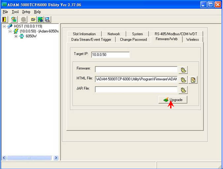Click the application icon in the title bar

click(4, 5)
